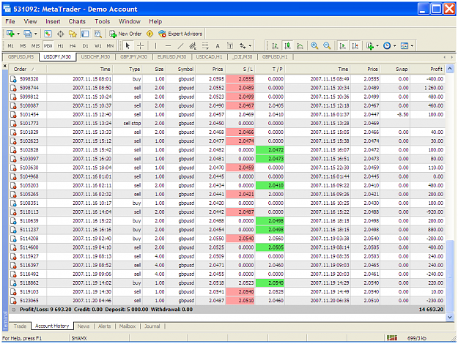Toggle the Terminal panel icon
This screenshot has height=344, width=458.
85,34
